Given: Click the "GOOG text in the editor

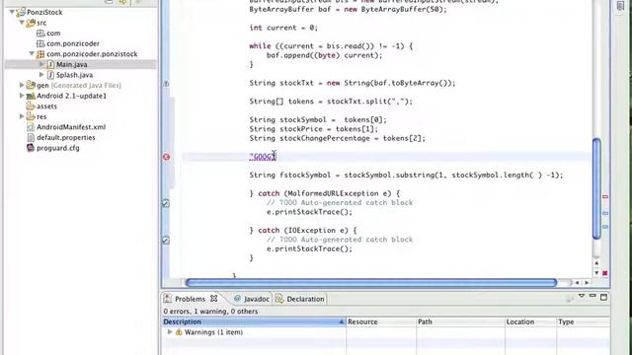Looking at the screenshot, I should [x=262, y=157].
